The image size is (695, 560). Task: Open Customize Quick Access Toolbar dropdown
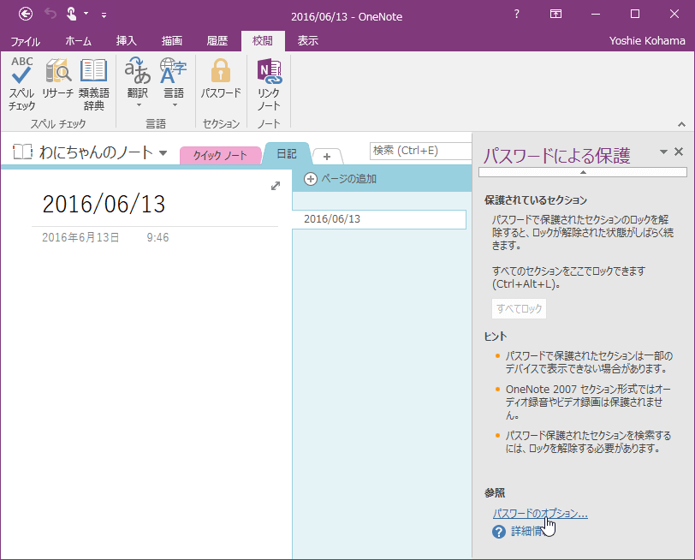[x=104, y=15]
